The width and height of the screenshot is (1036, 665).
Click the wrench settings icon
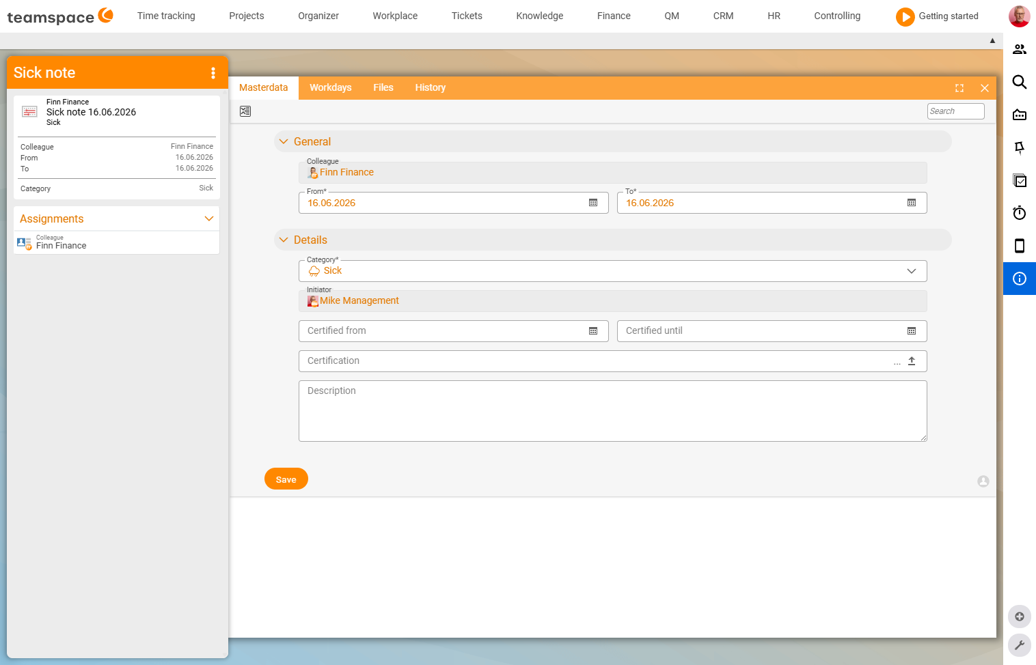point(1020,645)
